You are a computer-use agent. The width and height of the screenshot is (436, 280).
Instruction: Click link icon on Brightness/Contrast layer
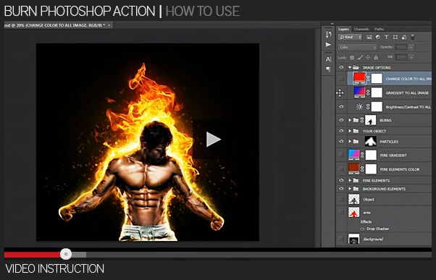point(368,106)
